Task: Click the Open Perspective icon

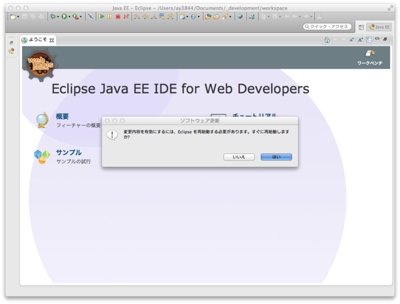Action: tap(361, 27)
